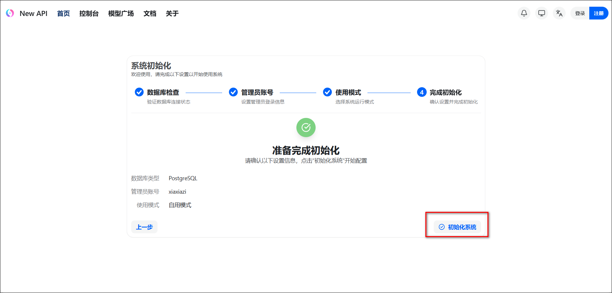Click the admin account step checkmark
Image resolution: width=612 pixels, height=293 pixels.
click(x=233, y=92)
